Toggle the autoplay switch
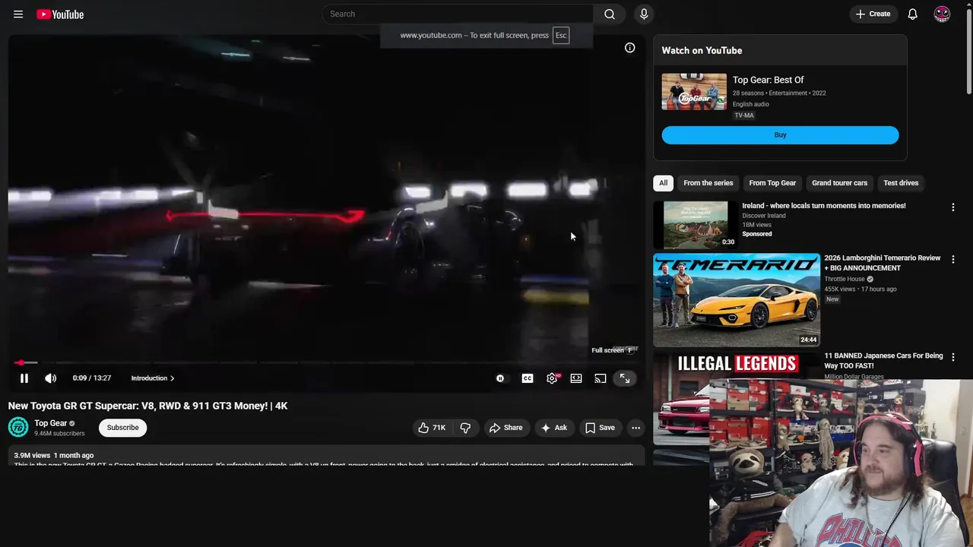Screen dimensions: 973x547 500,378
